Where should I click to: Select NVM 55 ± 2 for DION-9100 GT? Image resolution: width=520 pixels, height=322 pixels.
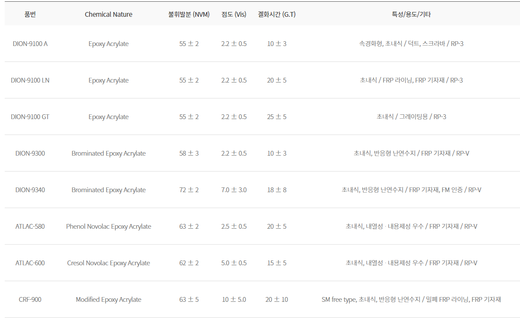(x=189, y=117)
